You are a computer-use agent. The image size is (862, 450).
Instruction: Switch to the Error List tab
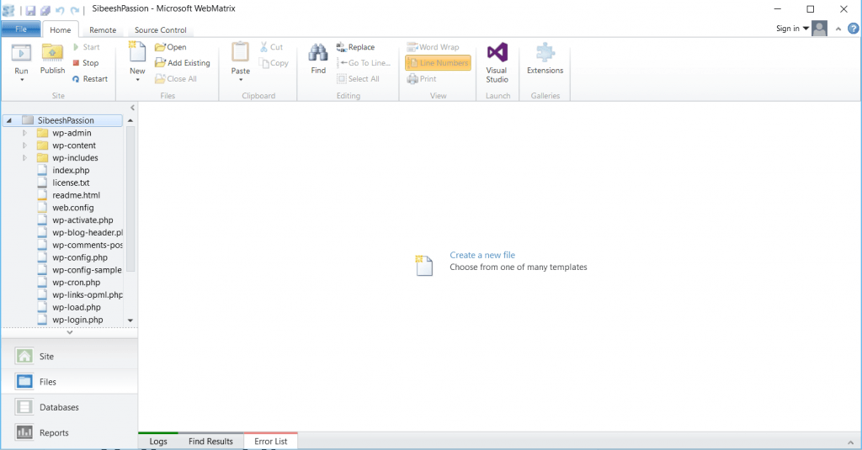(x=270, y=442)
